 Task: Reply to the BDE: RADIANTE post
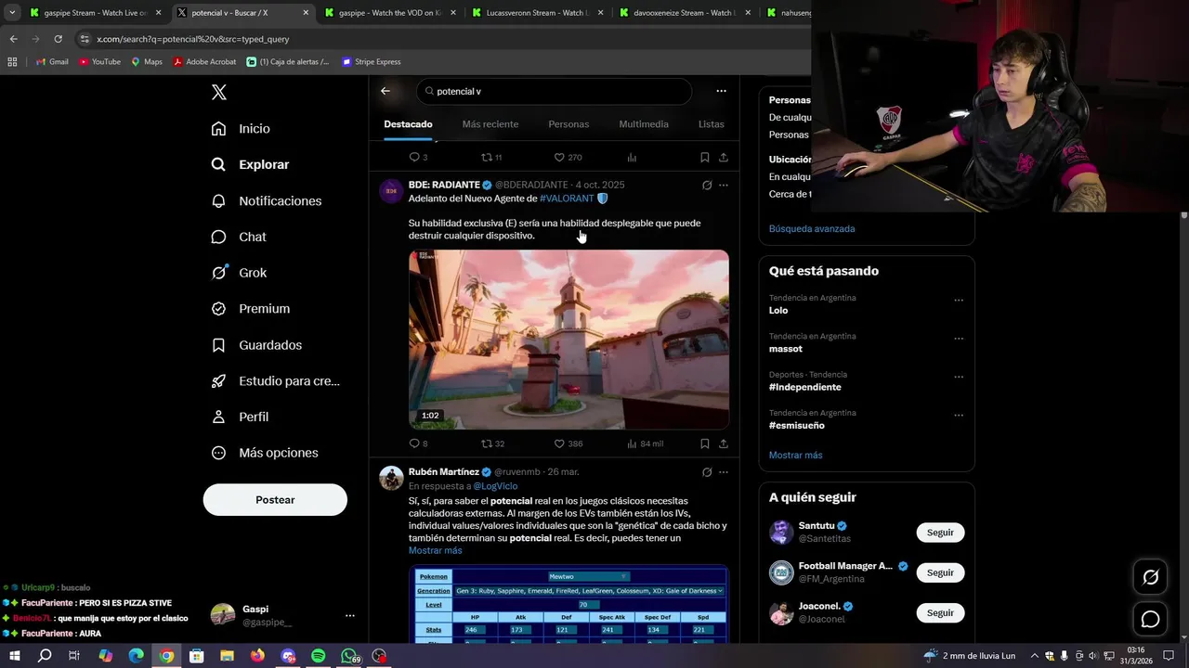pyautogui.click(x=418, y=443)
